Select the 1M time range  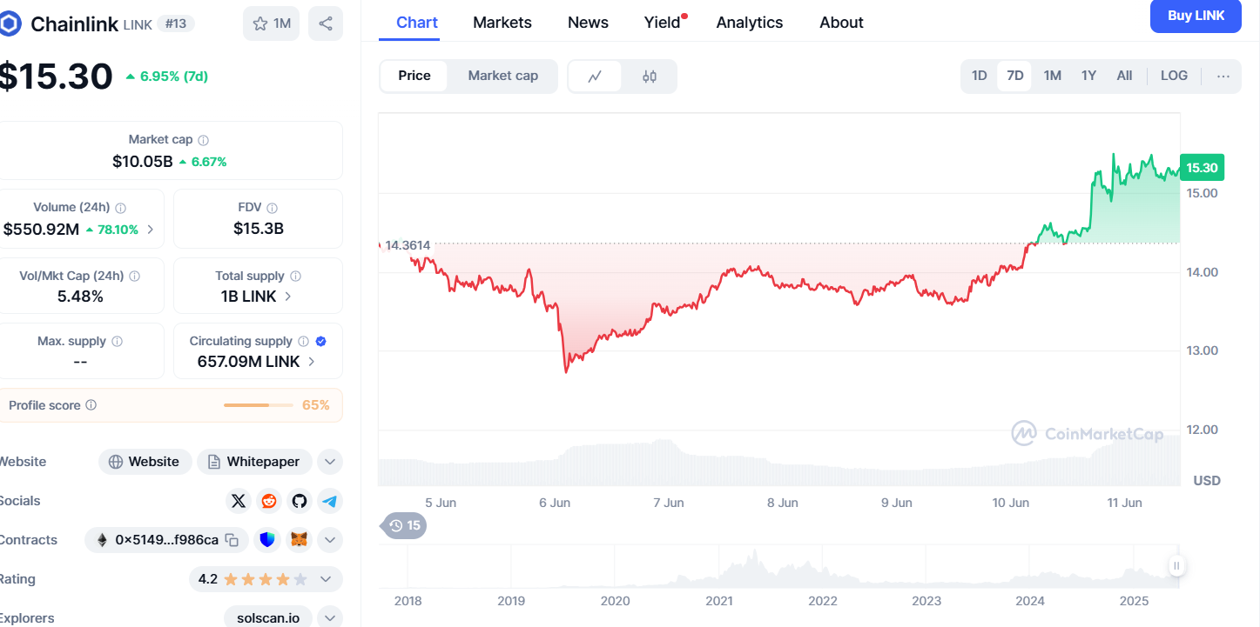(x=1052, y=76)
